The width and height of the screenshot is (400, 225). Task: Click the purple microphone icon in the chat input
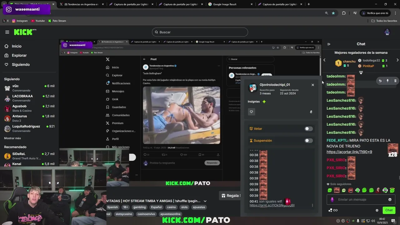click(x=332, y=200)
